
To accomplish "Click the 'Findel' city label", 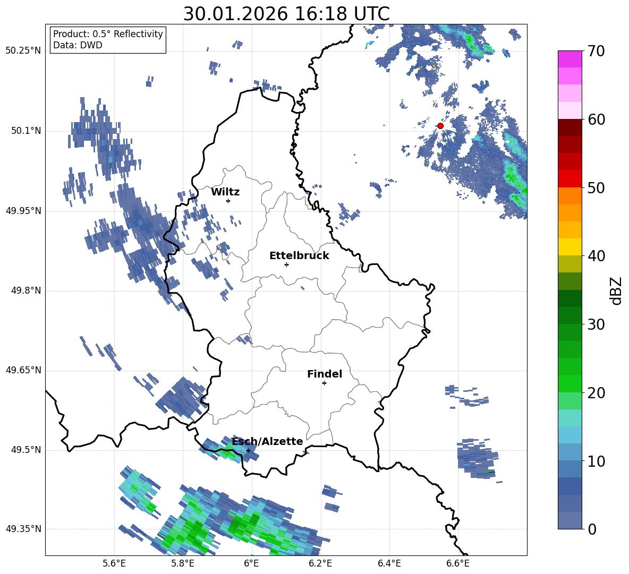I will 325,374.
